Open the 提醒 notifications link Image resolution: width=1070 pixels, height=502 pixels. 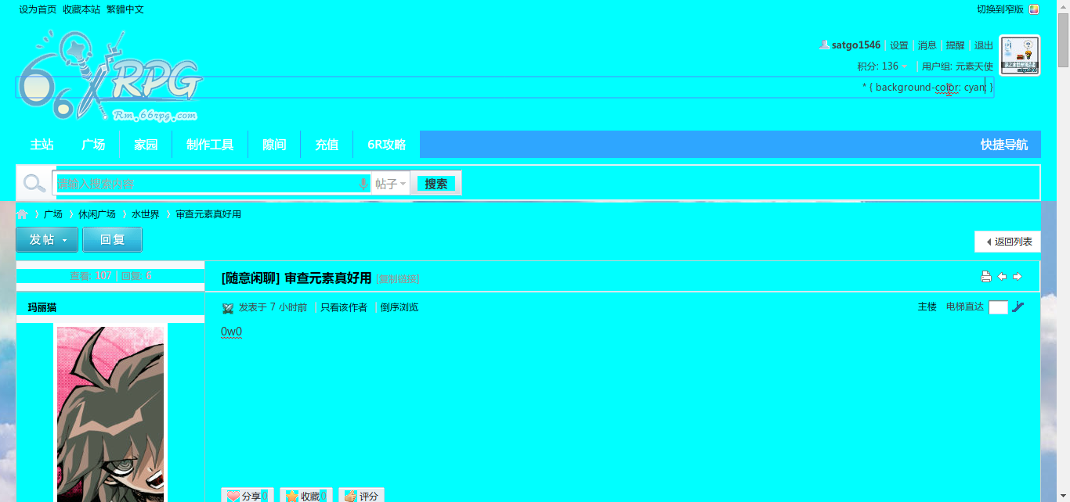[956, 45]
